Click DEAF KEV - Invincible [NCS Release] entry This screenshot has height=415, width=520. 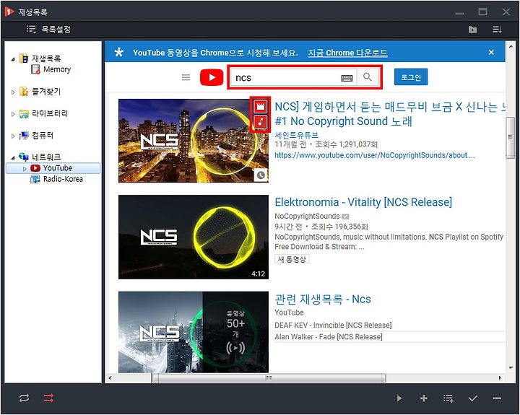point(333,326)
